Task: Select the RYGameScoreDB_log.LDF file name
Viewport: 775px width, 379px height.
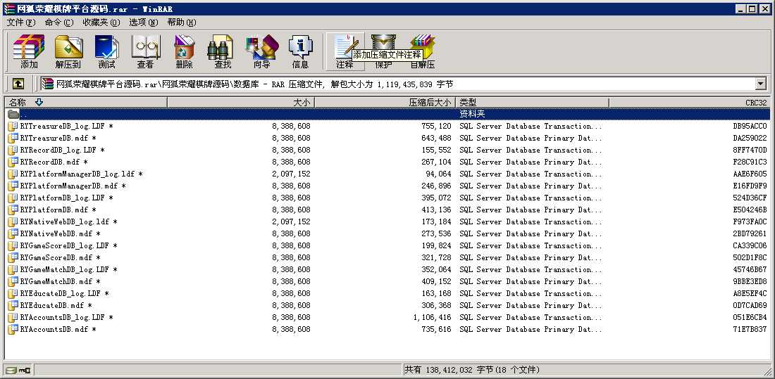Action: click(x=69, y=246)
